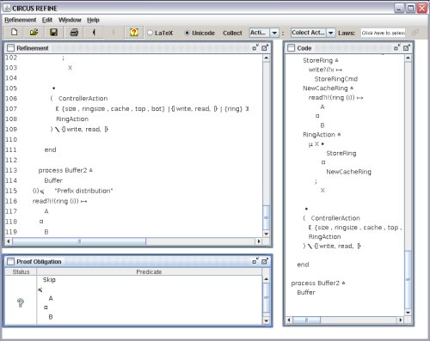Click the Refinement panel frame icon
430x341 pixels.
10,48
